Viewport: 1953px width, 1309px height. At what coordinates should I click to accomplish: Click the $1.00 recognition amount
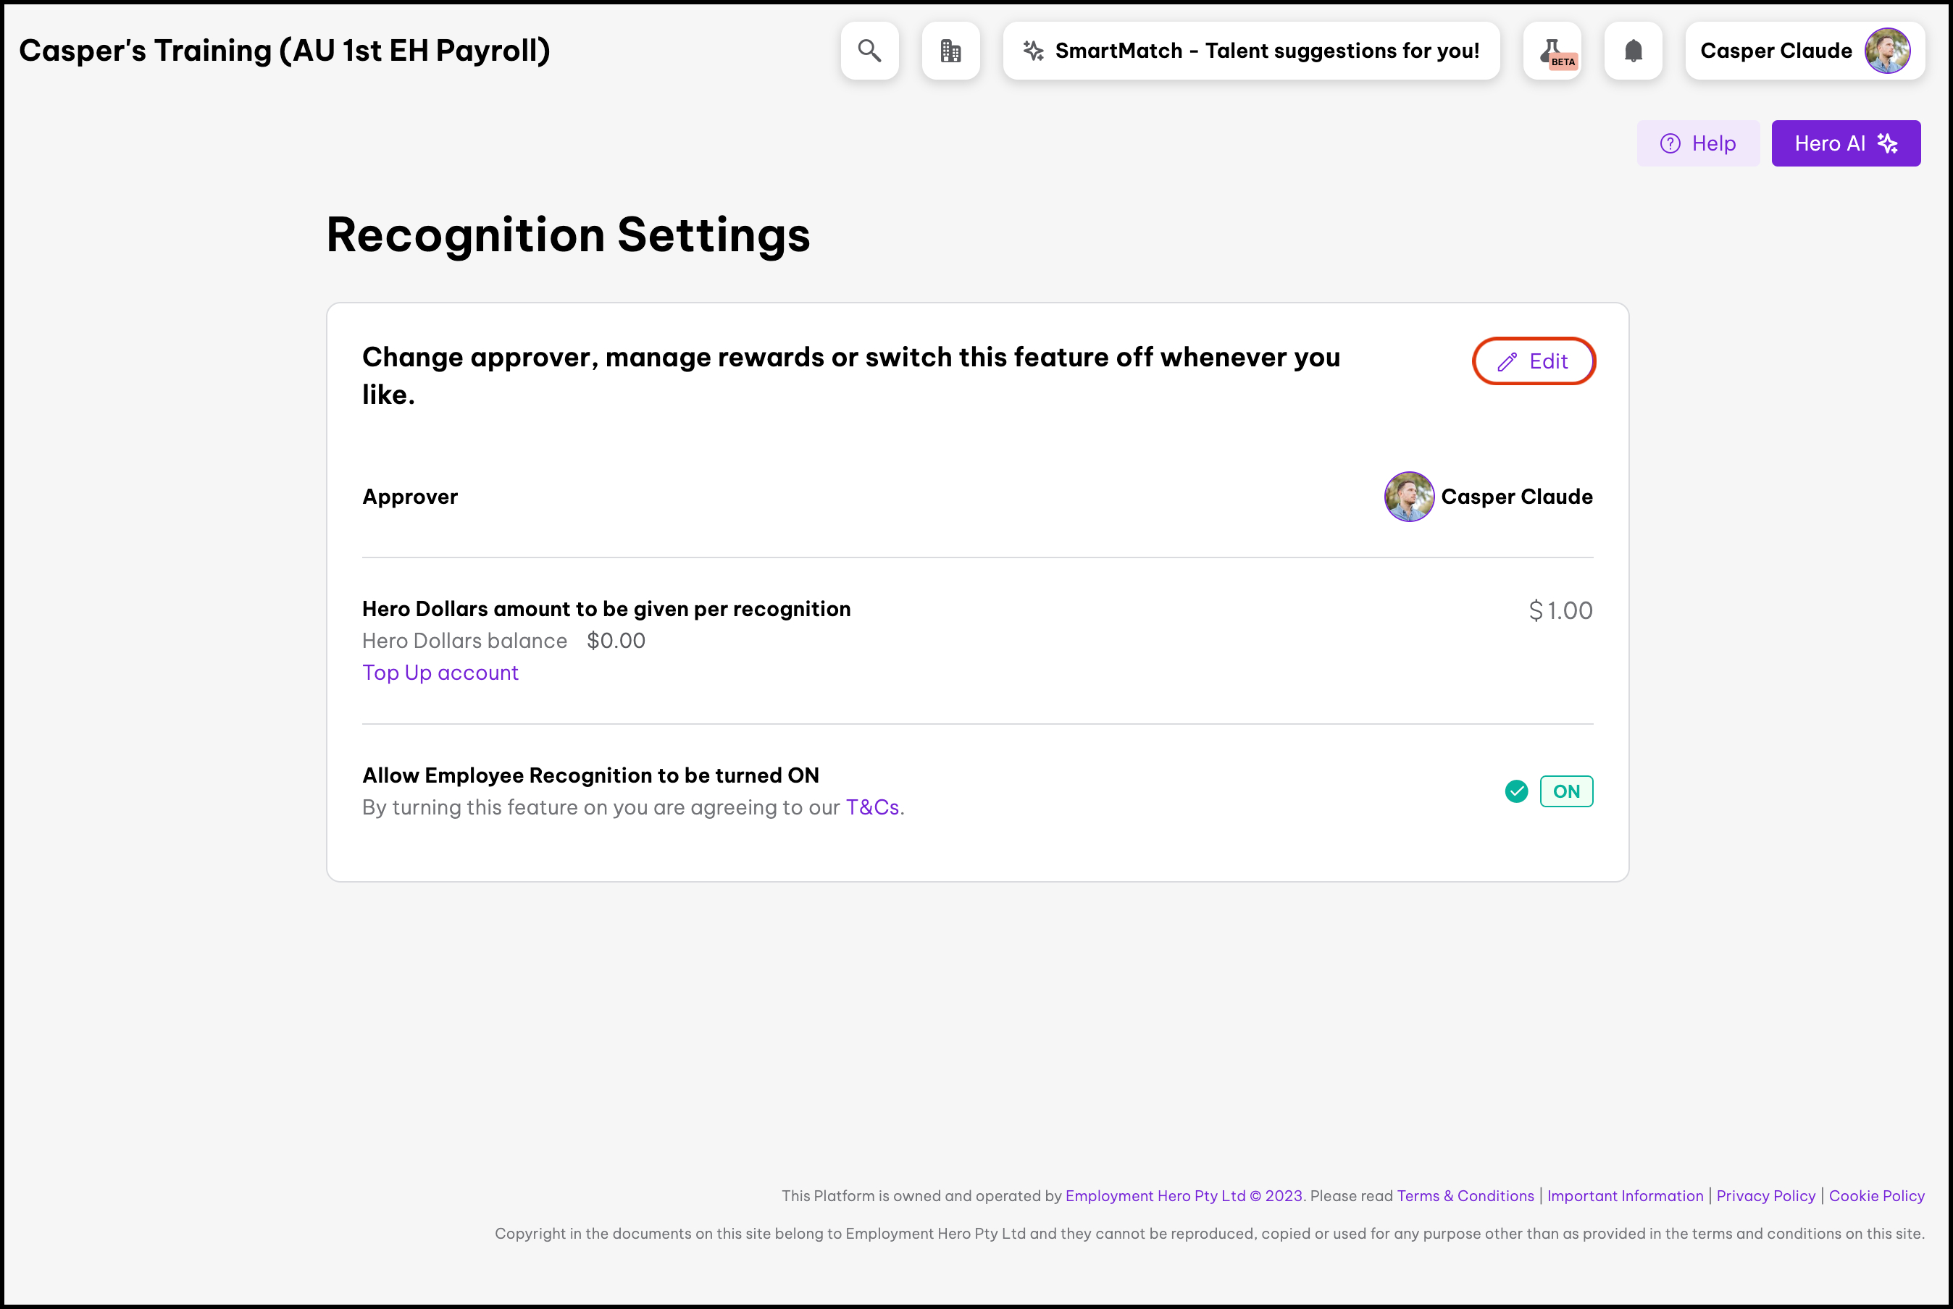(1560, 610)
